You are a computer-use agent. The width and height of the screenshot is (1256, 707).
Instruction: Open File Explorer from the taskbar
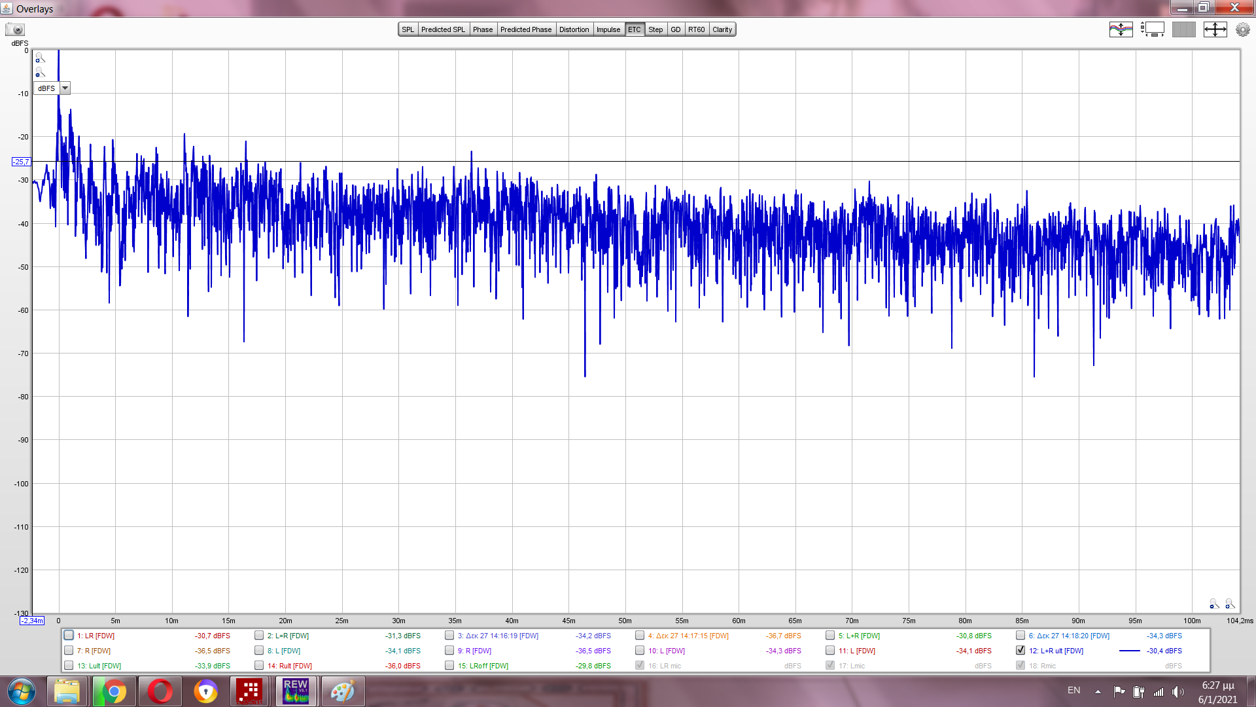click(67, 691)
